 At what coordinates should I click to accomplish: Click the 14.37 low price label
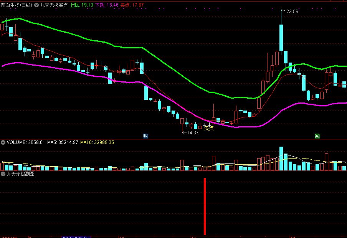click(x=193, y=133)
